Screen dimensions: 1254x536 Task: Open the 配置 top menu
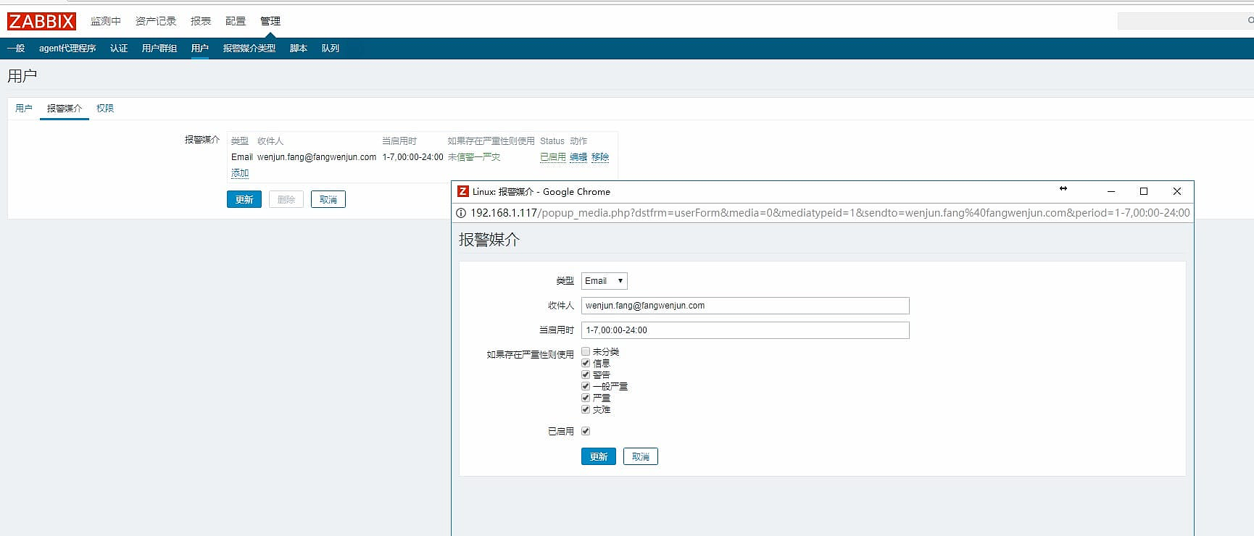click(x=236, y=21)
